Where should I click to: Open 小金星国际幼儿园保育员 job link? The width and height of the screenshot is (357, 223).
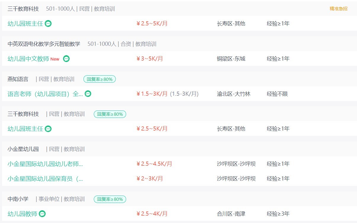coord(45,179)
